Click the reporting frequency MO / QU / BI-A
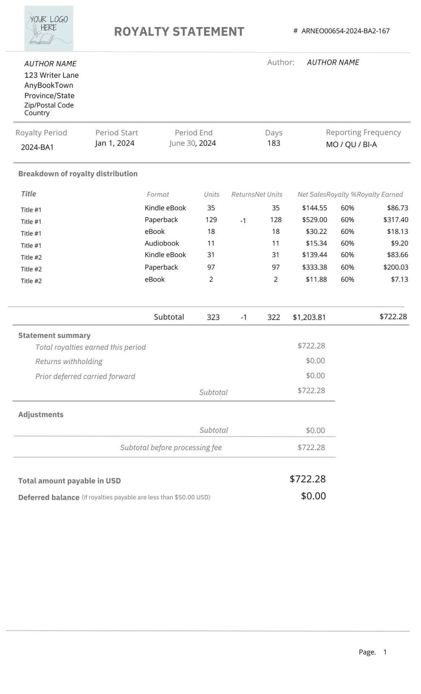 coord(351,145)
